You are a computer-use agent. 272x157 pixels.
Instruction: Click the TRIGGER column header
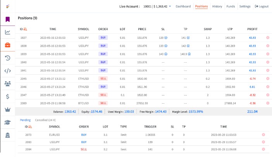click(150, 127)
